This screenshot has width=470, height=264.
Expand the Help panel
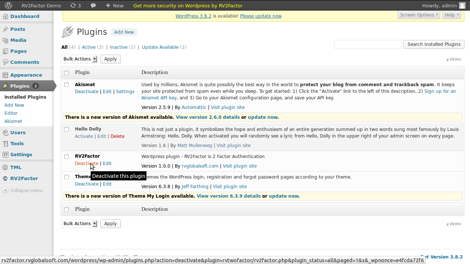tap(452, 15)
